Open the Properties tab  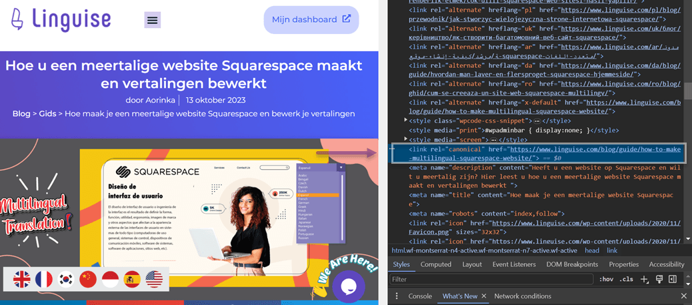pyautogui.click(x=623, y=264)
